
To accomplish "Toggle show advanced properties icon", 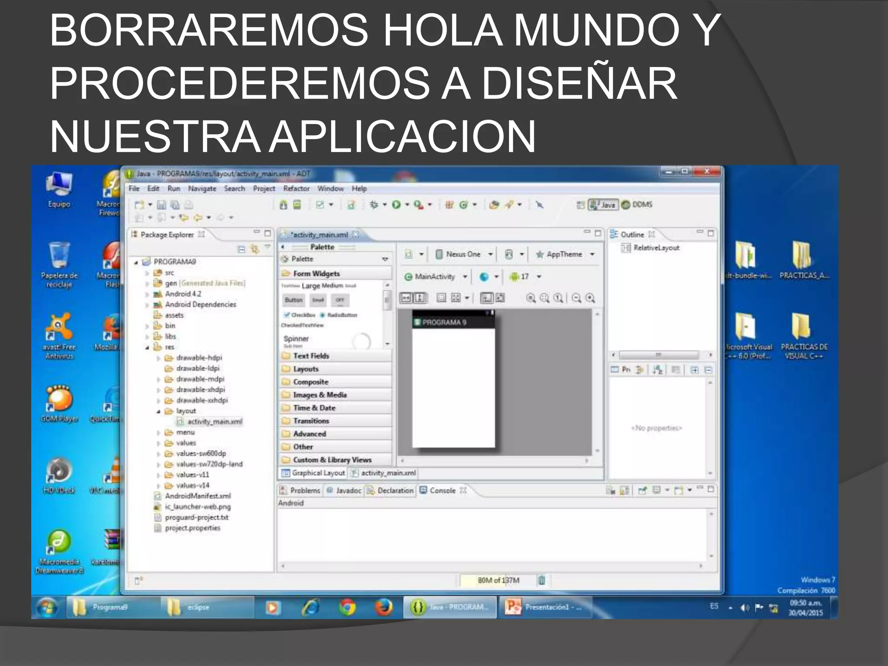I will 676,370.
